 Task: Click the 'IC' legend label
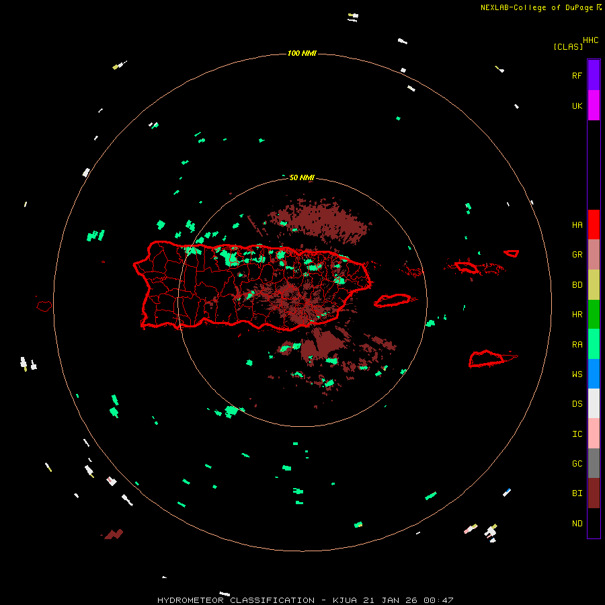click(577, 434)
